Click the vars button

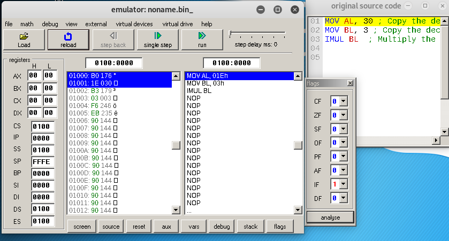pos(194,227)
